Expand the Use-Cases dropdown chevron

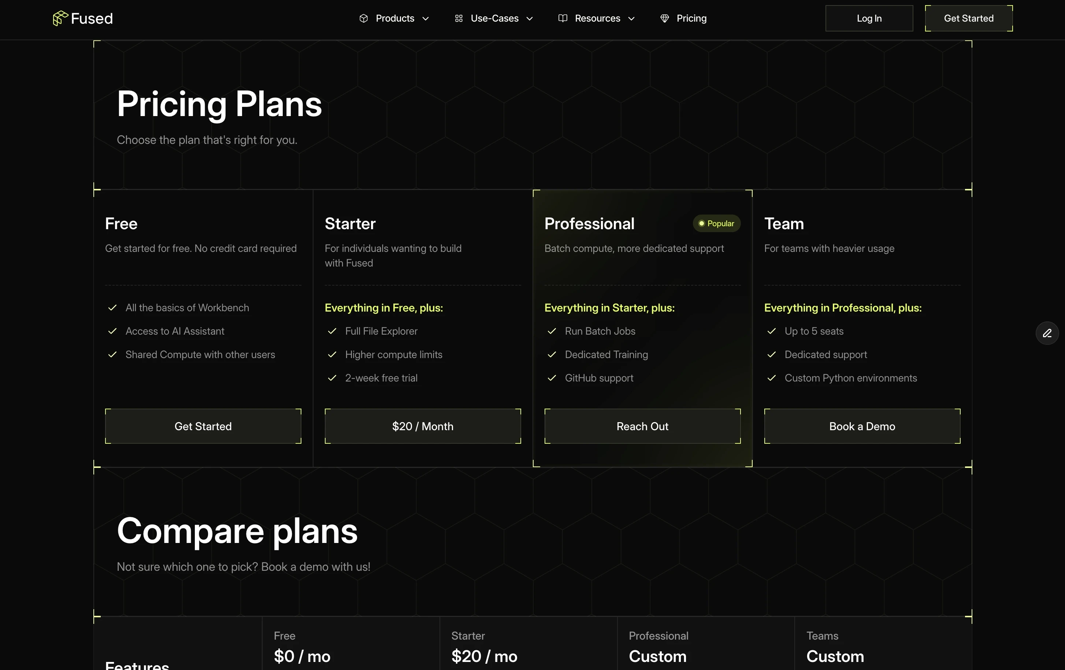[x=530, y=19]
